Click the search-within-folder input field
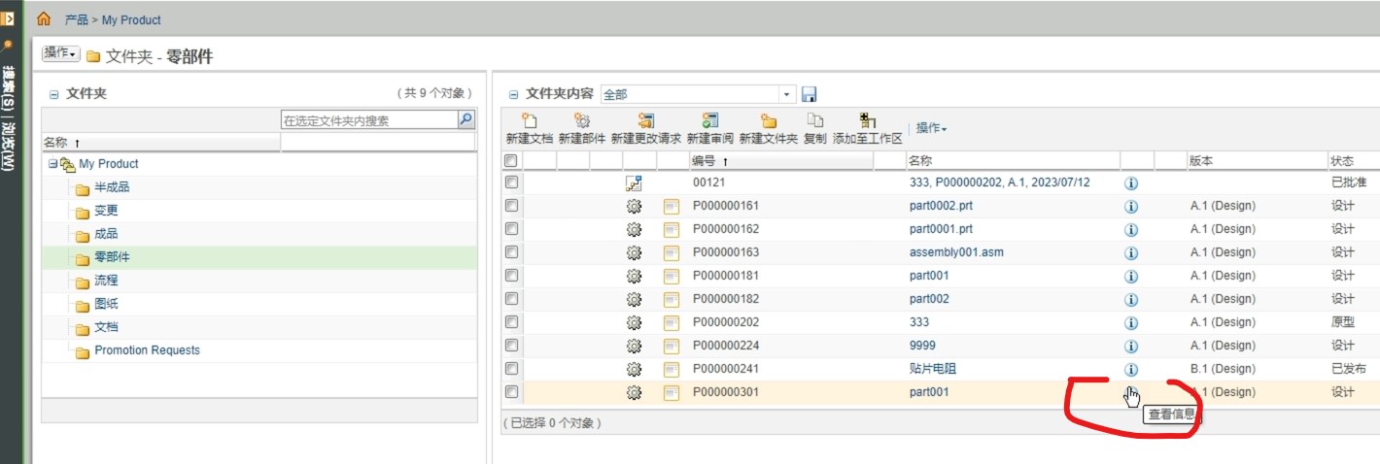 [368, 120]
